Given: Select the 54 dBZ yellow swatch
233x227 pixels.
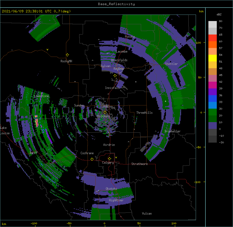Looking at the screenshot, I should point(212,58).
